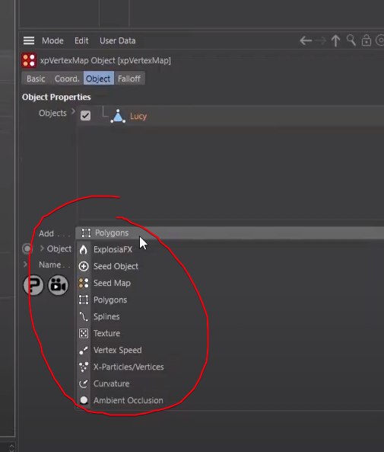Click the video camera tutorial button

[x=58, y=285]
